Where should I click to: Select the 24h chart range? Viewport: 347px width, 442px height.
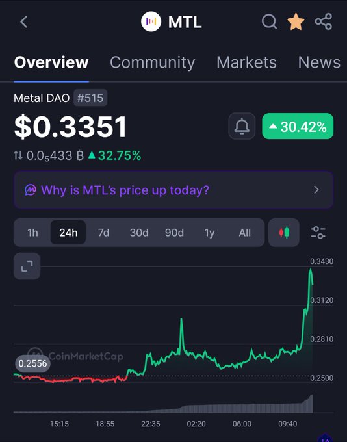click(68, 233)
